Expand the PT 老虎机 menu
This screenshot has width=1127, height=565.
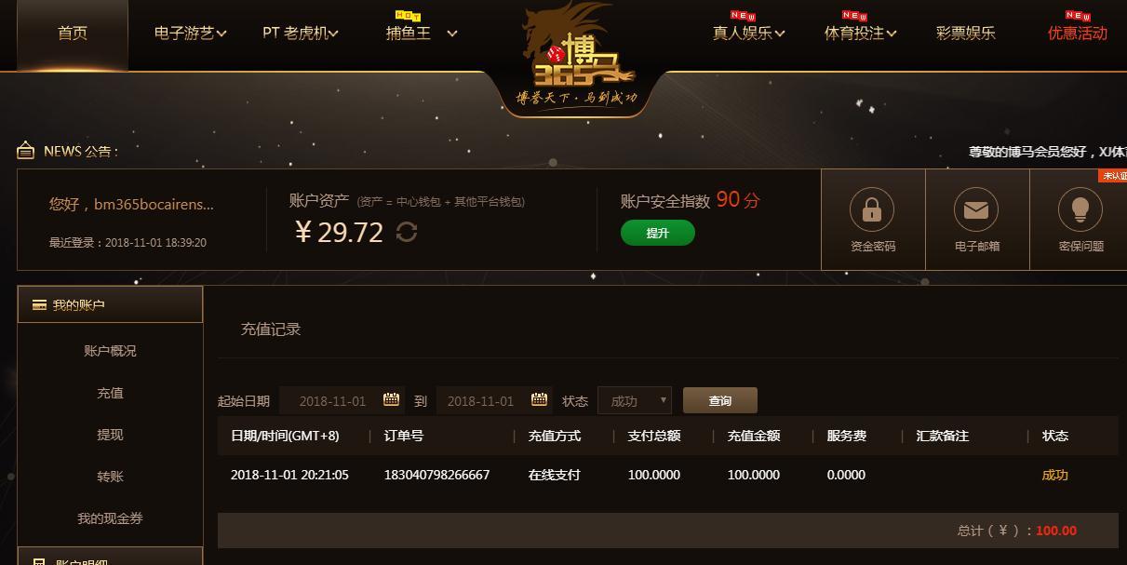coord(301,34)
